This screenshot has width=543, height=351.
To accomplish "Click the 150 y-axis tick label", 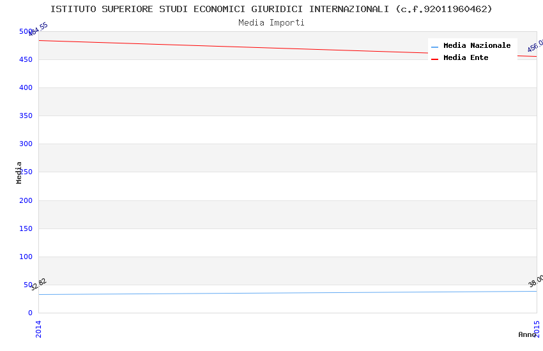I will click(x=26, y=228).
